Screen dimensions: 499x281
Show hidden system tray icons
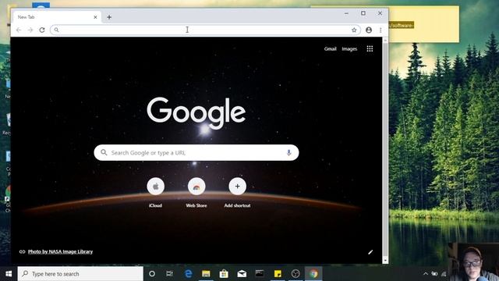[426, 274]
